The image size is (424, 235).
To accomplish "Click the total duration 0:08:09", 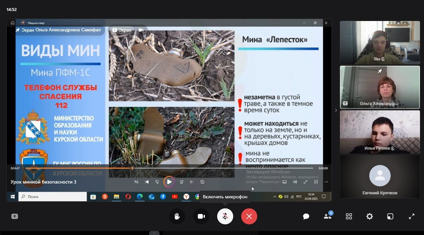I will (x=323, y=168).
